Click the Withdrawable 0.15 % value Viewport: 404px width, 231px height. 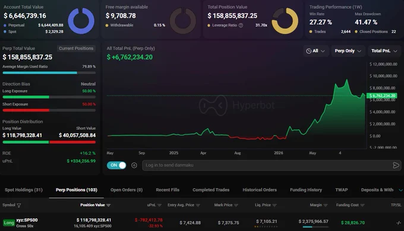(159, 25)
